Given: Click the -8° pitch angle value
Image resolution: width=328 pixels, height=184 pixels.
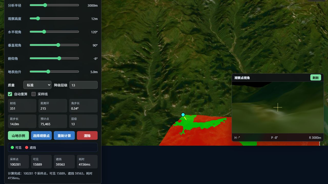Looking at the screenshot, I should point(95,59).
